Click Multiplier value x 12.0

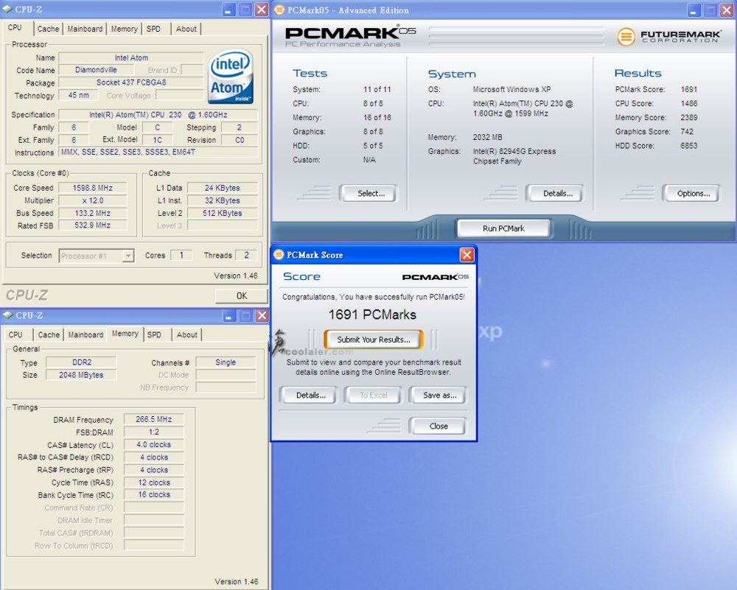(x=93, y=200)
